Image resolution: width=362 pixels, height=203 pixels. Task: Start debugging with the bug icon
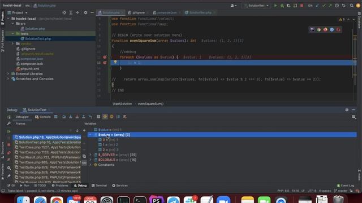pyautogui.click(x=282, y=6)
